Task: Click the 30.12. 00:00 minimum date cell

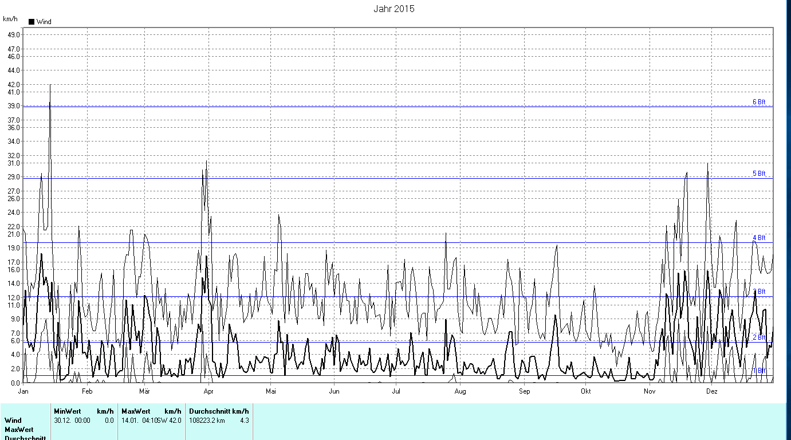Action: tap(72, 421)
